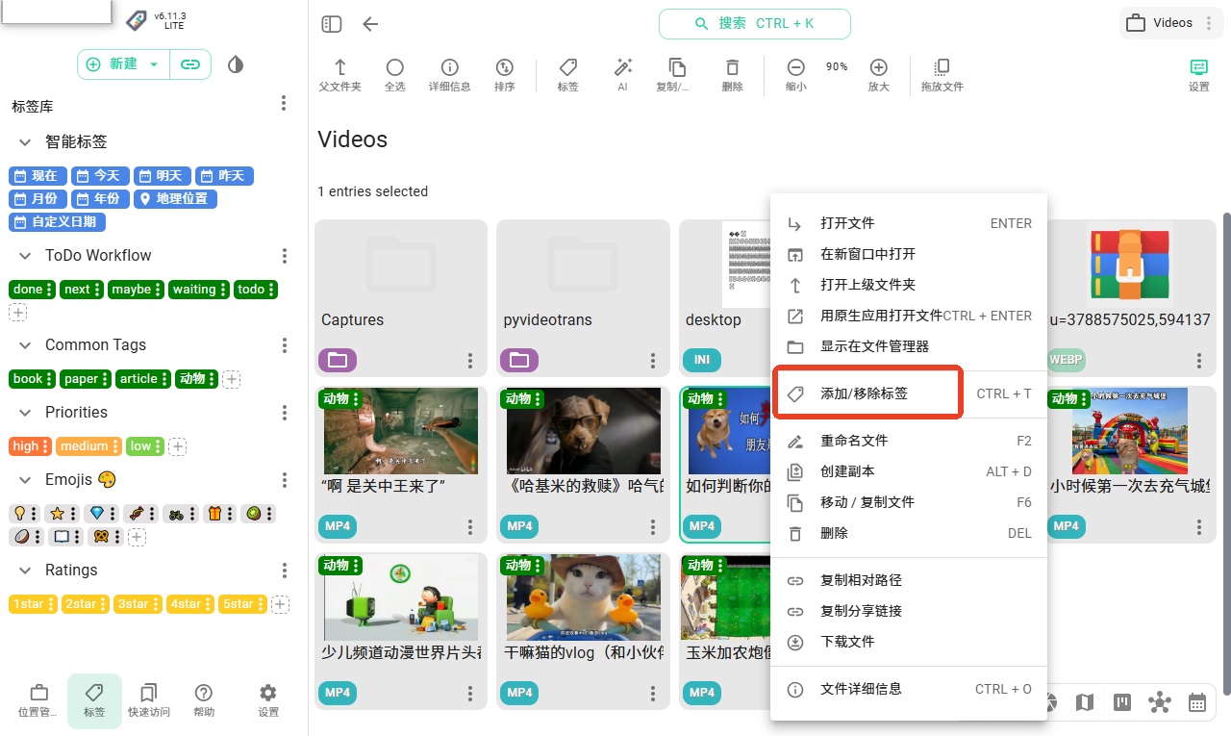Click the 详细信息 info toolbar icon
The width and height of the screenshot is (1231, 736).
[449, 75]
